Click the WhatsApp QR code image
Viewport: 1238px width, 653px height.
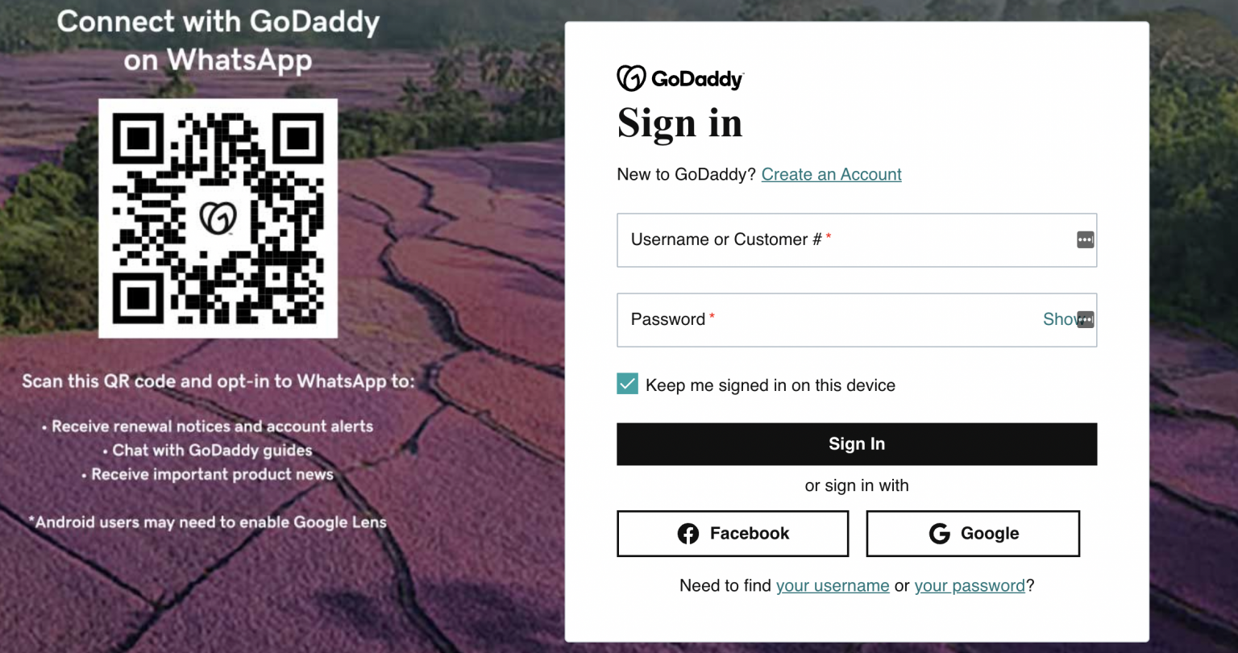(218, 218)
